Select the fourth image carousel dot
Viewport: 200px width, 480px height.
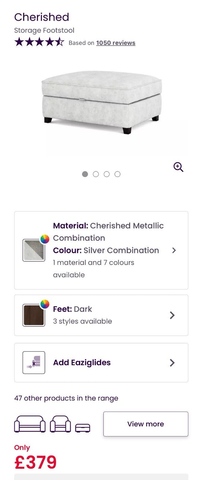click(117, 174)
